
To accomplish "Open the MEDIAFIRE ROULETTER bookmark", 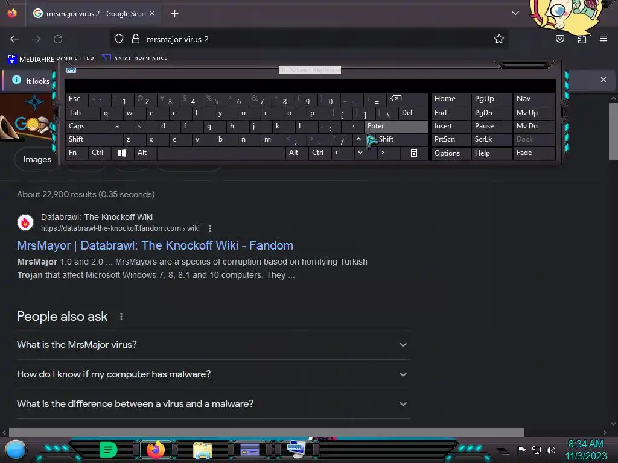I will [51, 59].
